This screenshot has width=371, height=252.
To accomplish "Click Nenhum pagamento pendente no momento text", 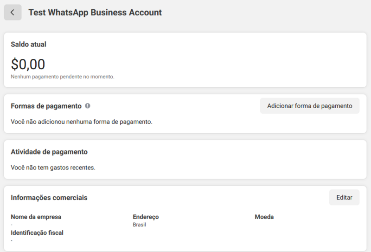I will (63, 77).
